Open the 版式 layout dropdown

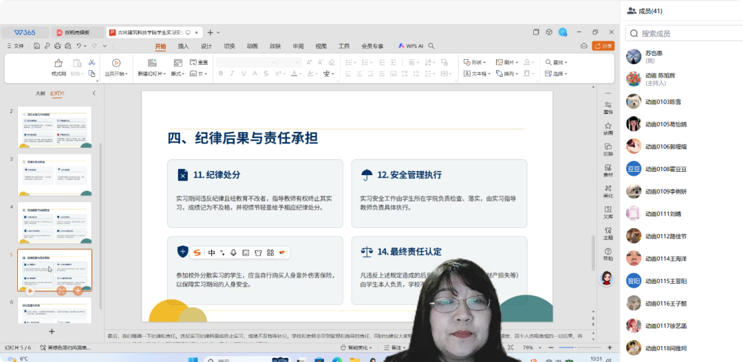[x=177, y=73]
